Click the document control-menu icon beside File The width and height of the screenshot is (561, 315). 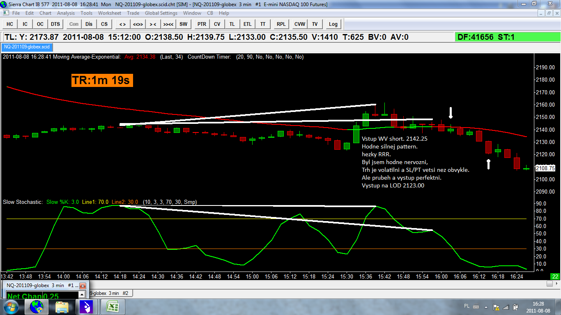pos(6,13)
